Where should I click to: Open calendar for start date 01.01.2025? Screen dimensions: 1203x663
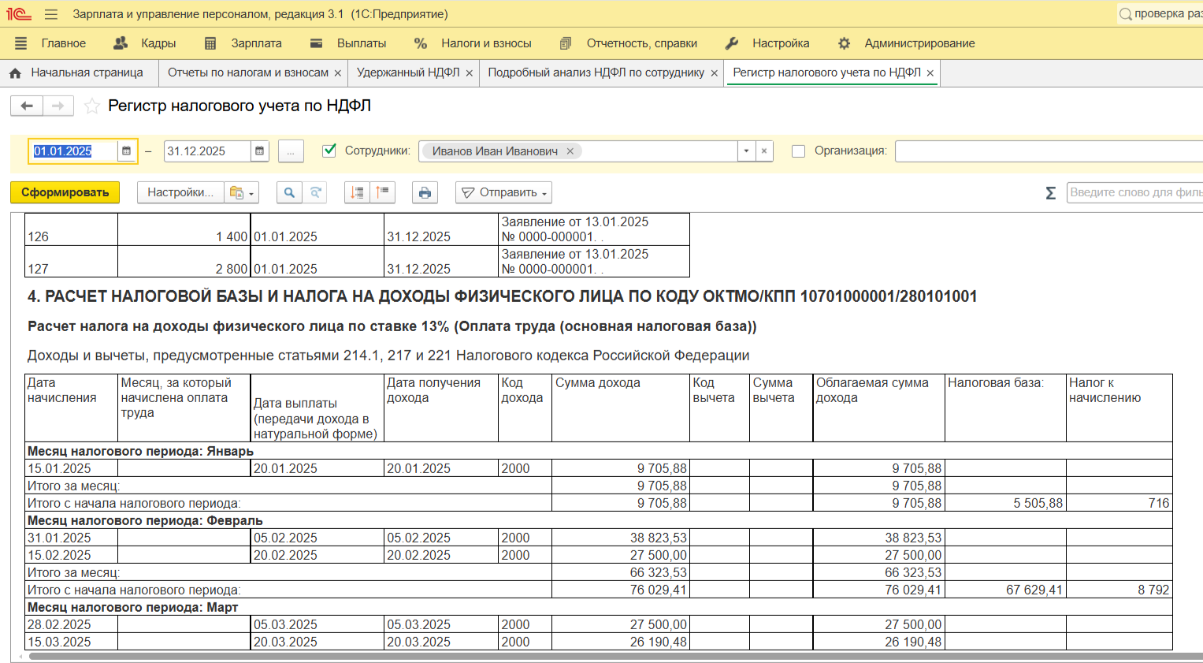coord(126,151)
